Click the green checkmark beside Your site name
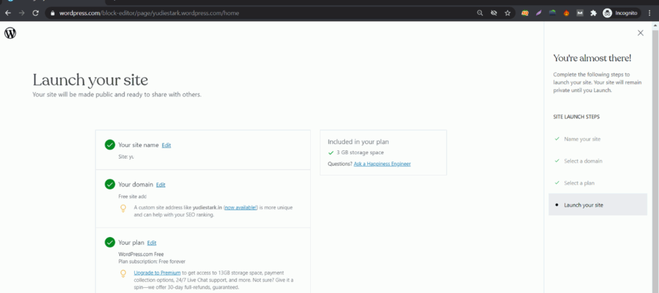 coord(109,145)
